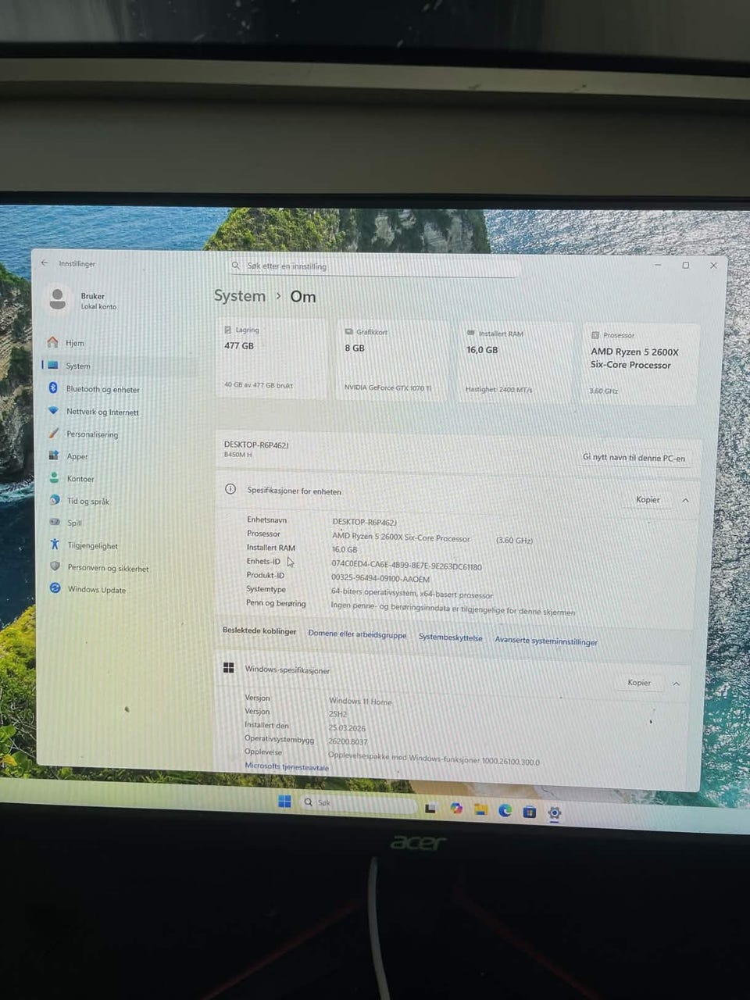Open the Grafikkort card showing 8 GB

[x=392, y=361]
